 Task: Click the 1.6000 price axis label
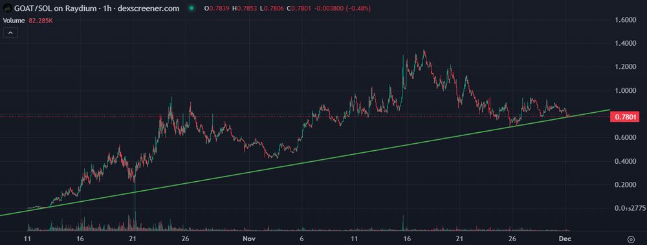coord(625,20)
